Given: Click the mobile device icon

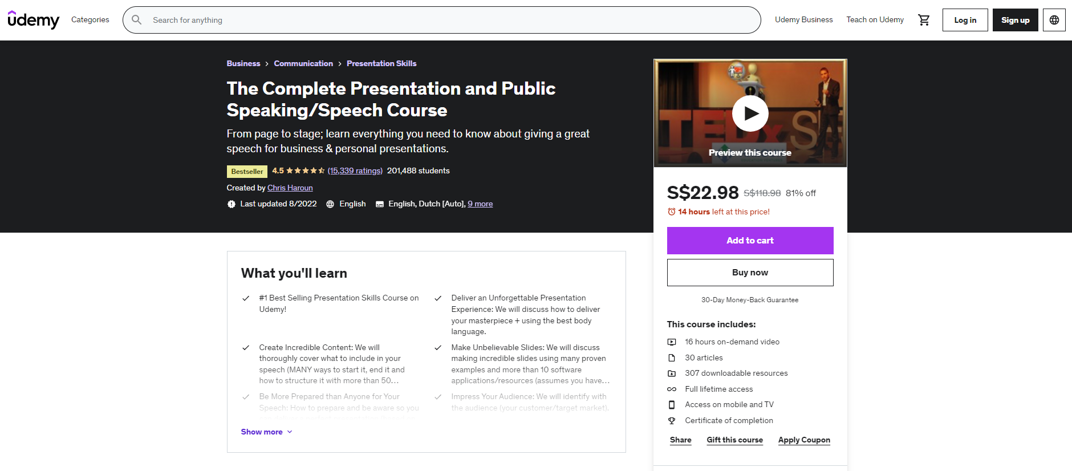Looking at the screenshot, I should coord(672,405).
